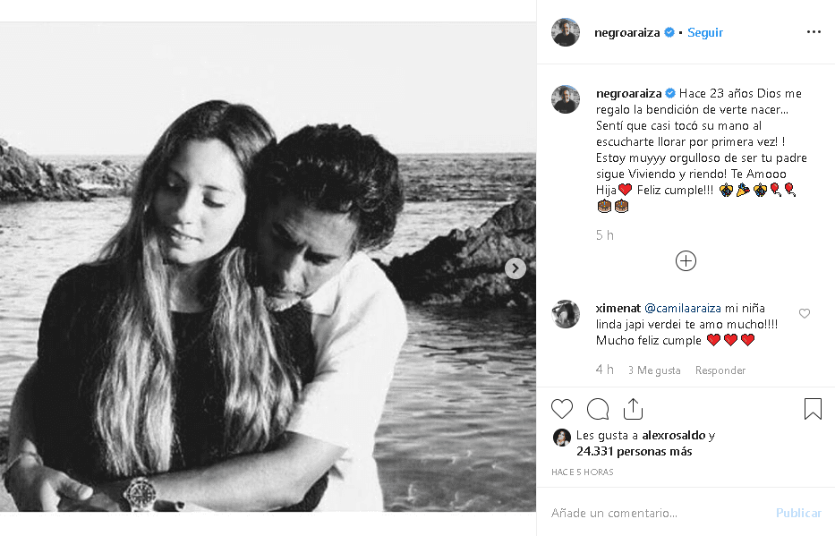
Task: Go to next photo with arrow
Action: (x=515, y=268)
